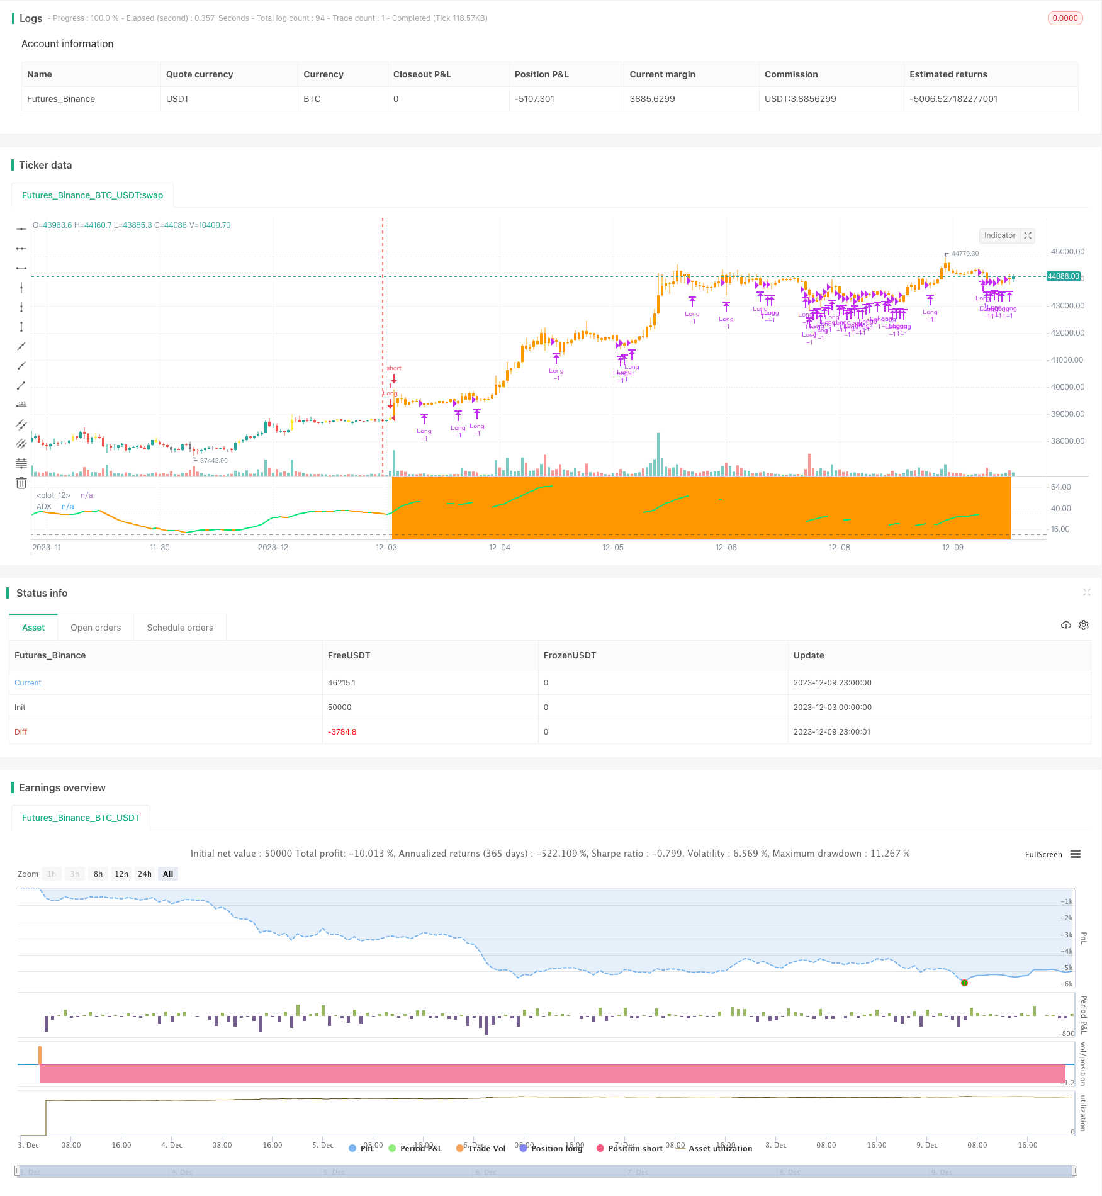Select the Fibonacci retracement lines tool

21,463
